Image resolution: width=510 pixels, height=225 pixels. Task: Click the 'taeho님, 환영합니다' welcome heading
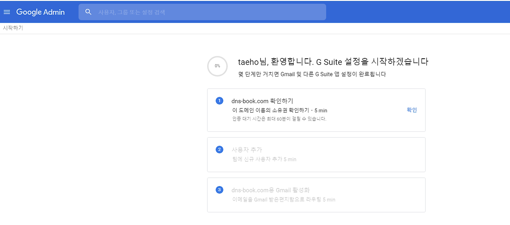pos(333,62)
